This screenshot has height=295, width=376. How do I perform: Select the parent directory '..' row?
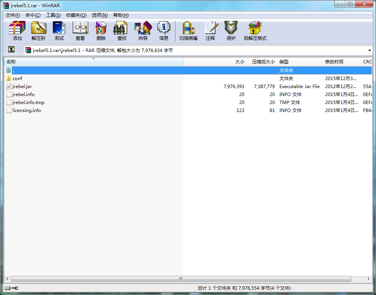point(188,70)
